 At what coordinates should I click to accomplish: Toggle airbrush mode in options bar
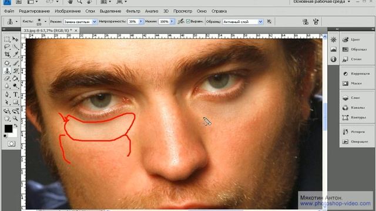[x=181, y=22]
